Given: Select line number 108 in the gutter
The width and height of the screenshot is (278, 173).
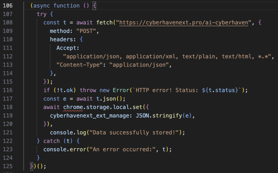Looking at the screenshot, I should coord(7,22).
